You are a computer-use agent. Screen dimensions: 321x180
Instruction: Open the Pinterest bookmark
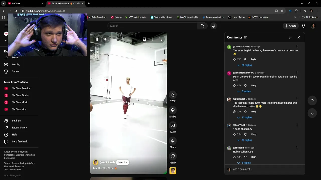point(117,17)
